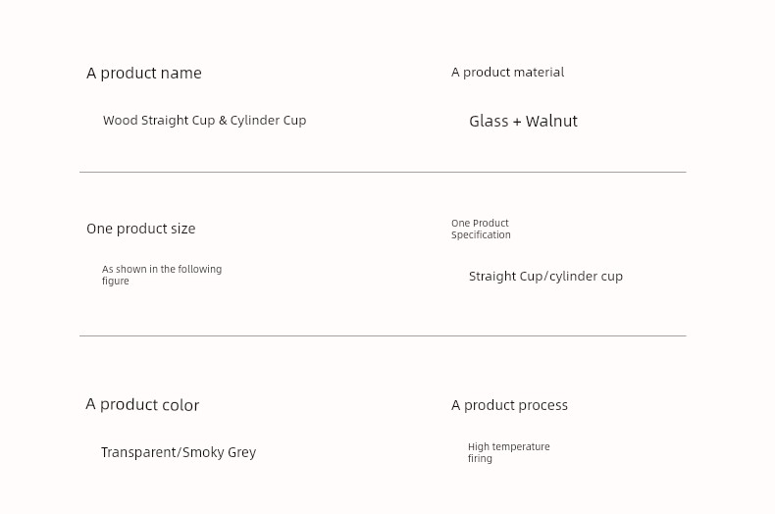The image size is (775, 514).
Task: Select the 'Straight Cup/cylinder cup' text
Action: tap(545, 277)
